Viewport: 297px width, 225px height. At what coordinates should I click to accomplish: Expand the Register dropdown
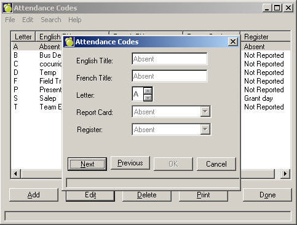click(205, 129)
